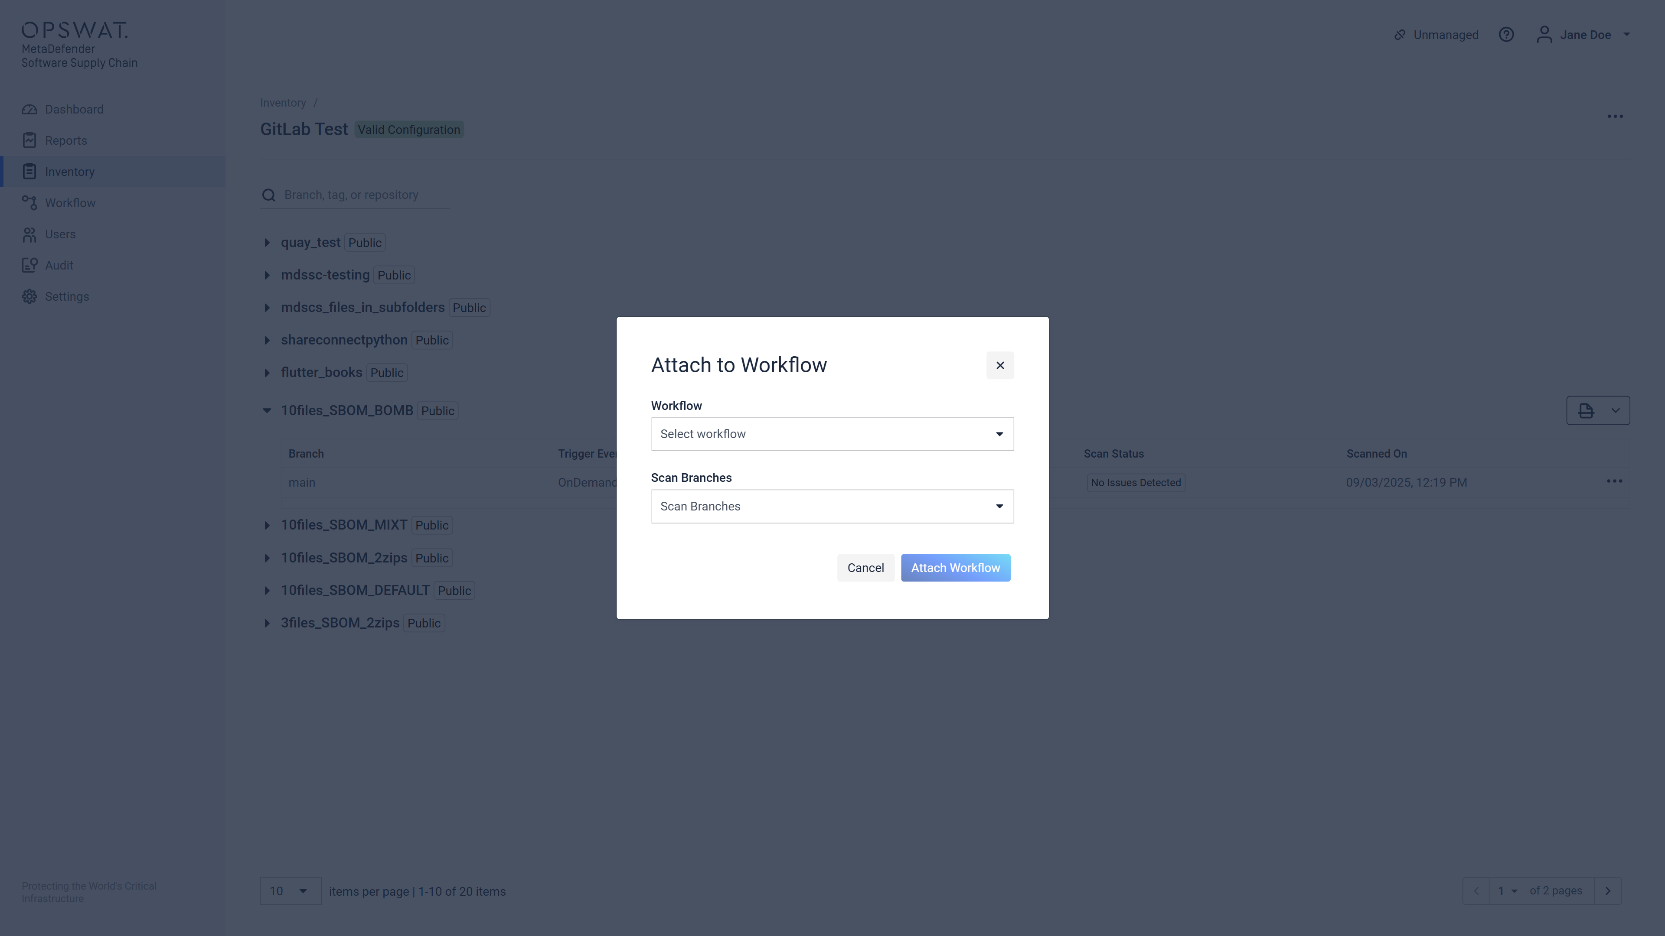
Task: Click the help question mark icon
Action: tap(1506, 35)
